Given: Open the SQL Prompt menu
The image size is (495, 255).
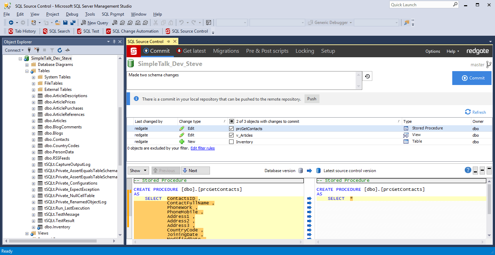Looking at the screenshot, I should coord(113,14).
